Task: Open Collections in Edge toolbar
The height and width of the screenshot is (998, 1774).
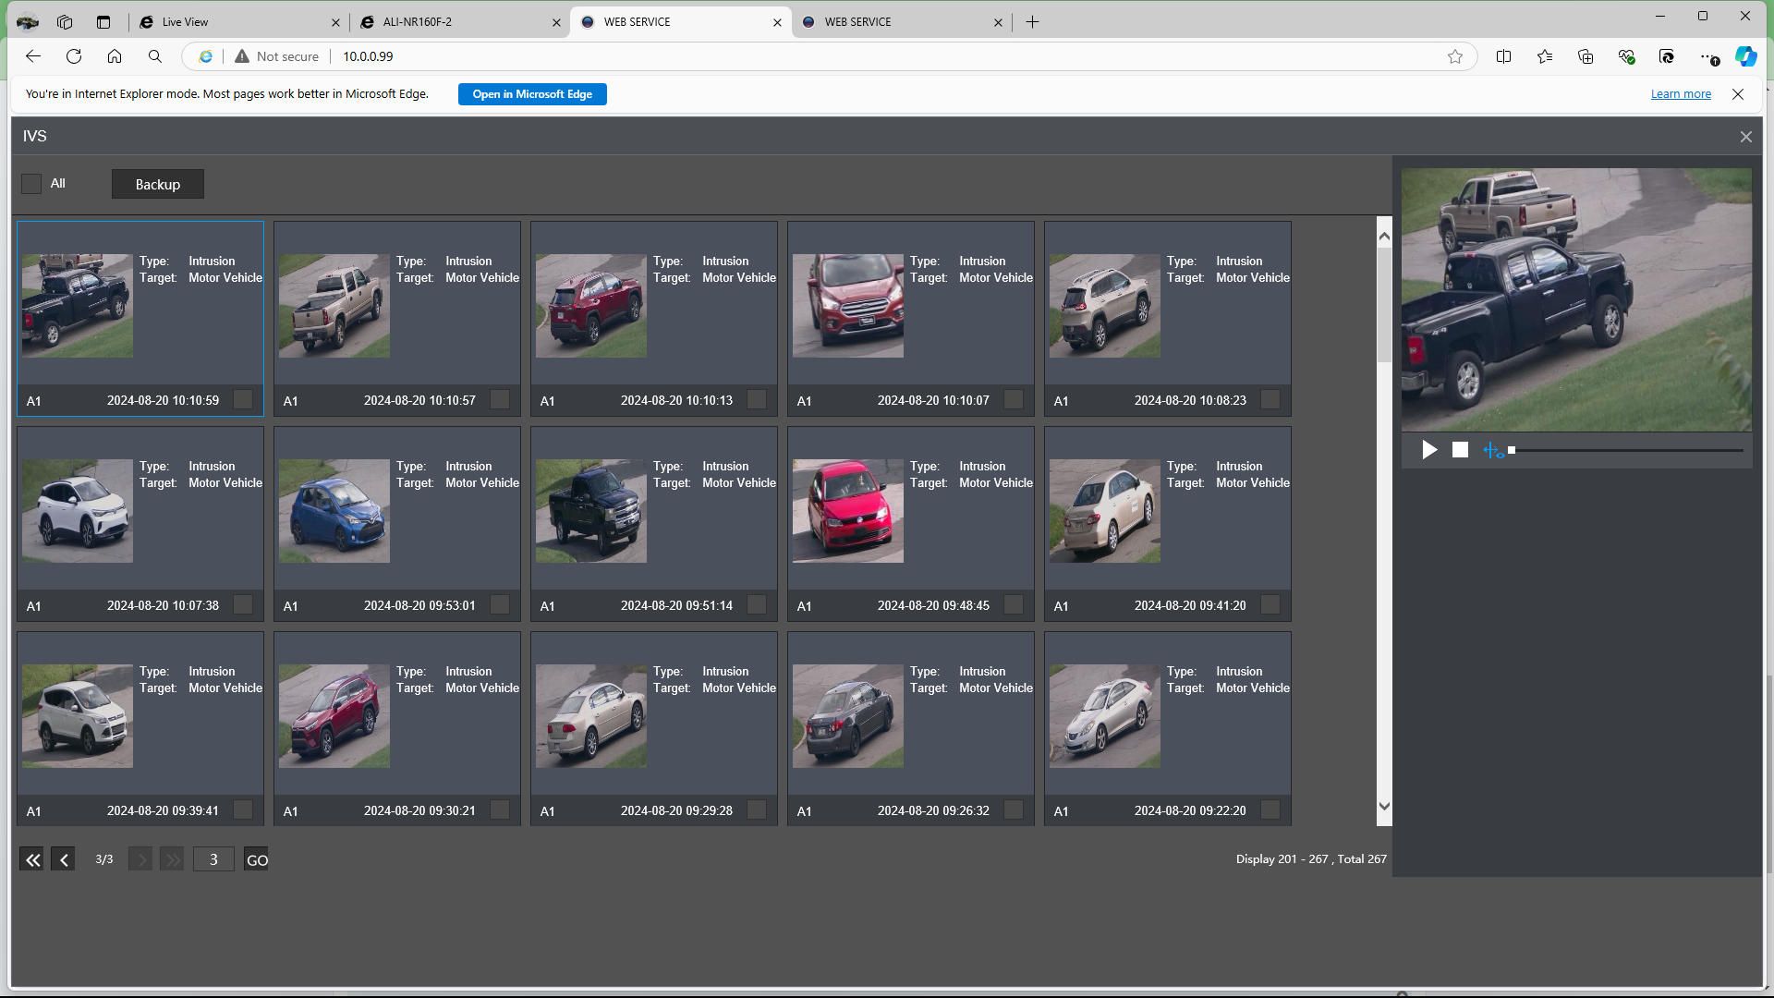Action: 1586,56
